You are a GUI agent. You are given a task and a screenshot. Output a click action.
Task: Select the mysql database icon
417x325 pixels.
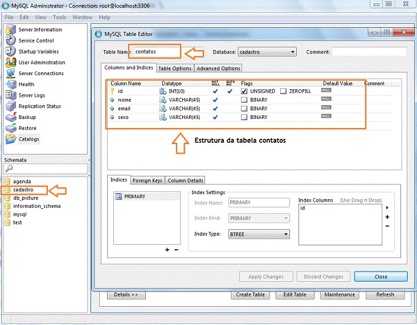[x=7, y=214]
